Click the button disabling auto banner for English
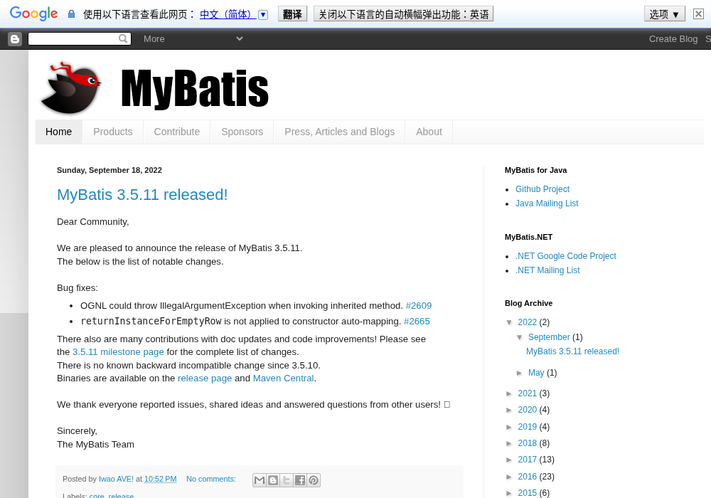Screen dimensions: 711x498 [x=404, y=14]
